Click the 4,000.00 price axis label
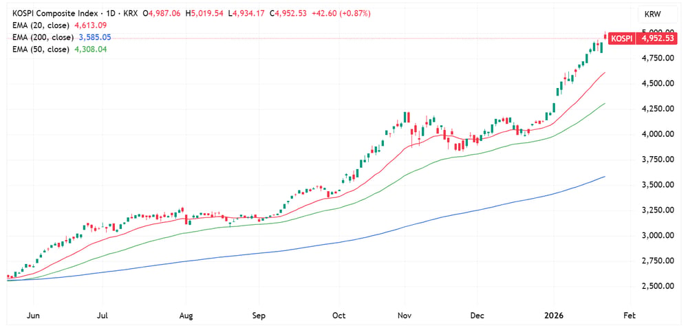688x328 pixels. (x=657, y=134)
